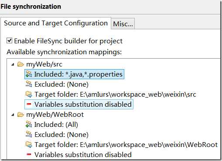Collapse the myWeb/src tree node
Screen dimensions: 222x161
(13, 64)
